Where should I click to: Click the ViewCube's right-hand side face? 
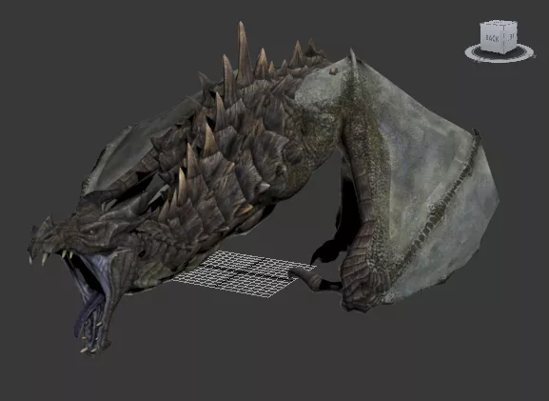[x=511, y=37]
